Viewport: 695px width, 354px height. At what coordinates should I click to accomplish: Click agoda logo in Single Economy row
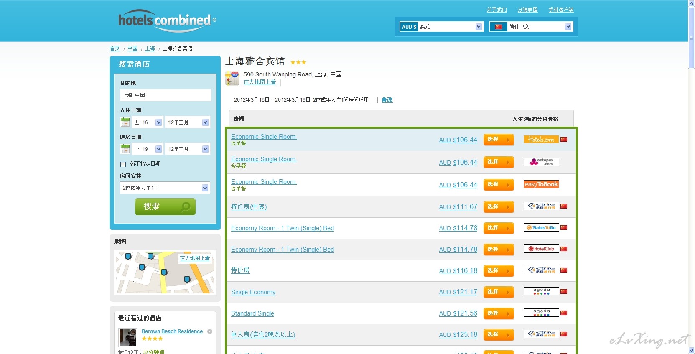pos(541,291)
